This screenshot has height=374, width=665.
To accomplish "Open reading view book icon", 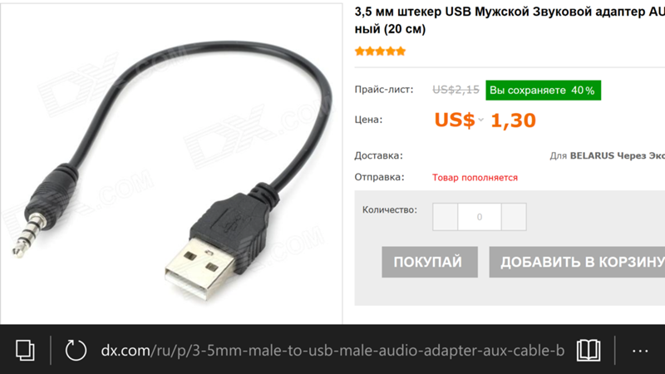I will [589, 350].
